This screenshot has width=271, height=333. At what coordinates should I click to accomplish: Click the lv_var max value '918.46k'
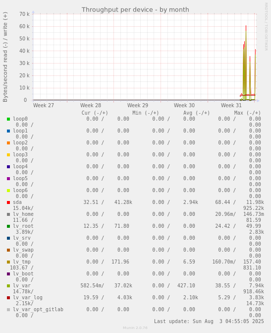point(254,292)
